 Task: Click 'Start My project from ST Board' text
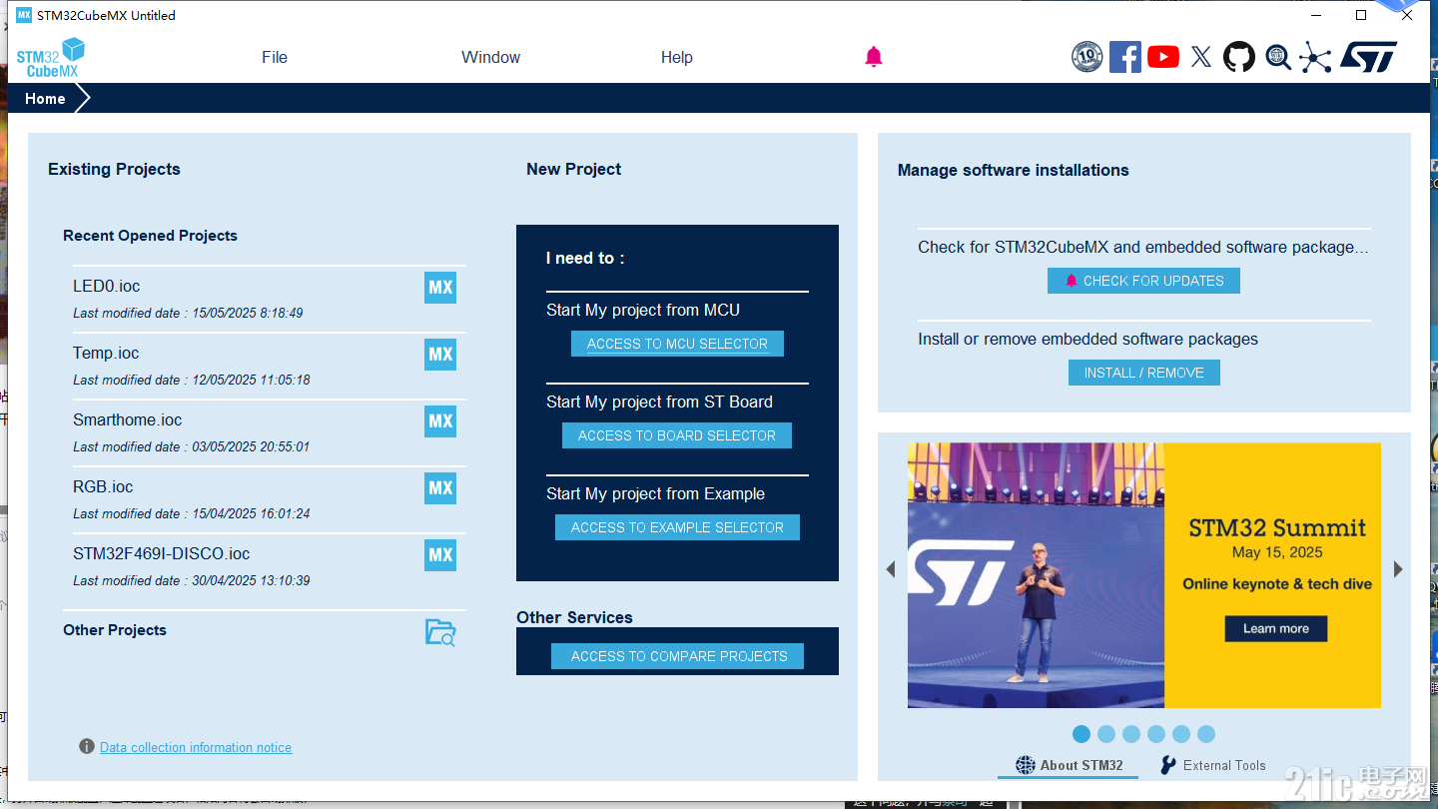659,402
